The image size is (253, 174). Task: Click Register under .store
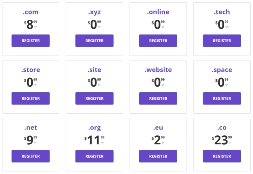coord(31,99)
